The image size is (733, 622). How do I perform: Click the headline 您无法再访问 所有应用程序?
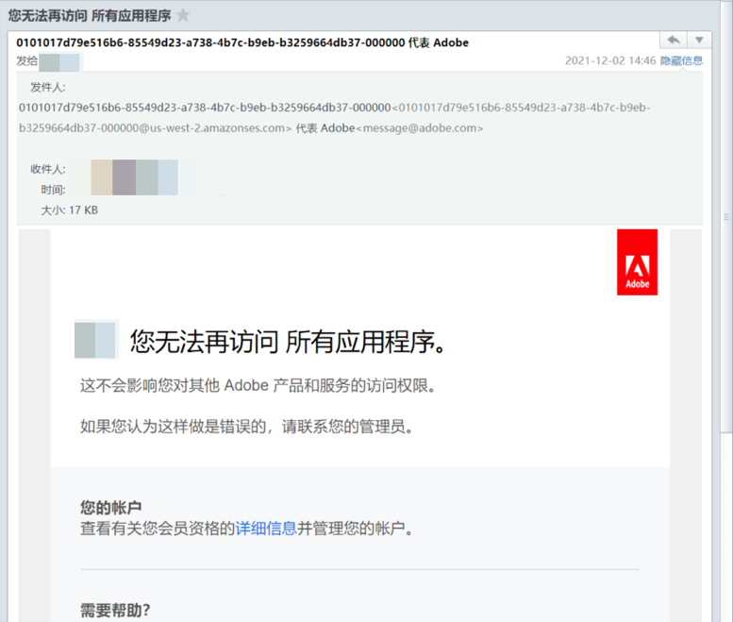pos(287,342)
